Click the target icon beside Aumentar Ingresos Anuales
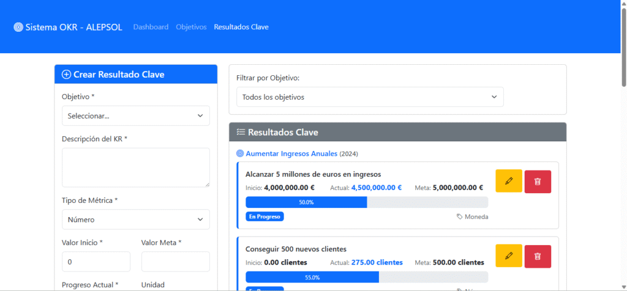 coord(240,153)
